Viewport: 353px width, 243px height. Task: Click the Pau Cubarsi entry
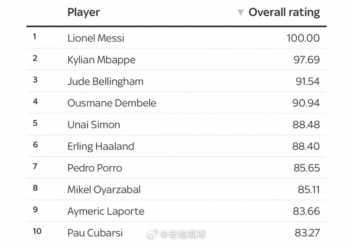[x=95, y=233]
